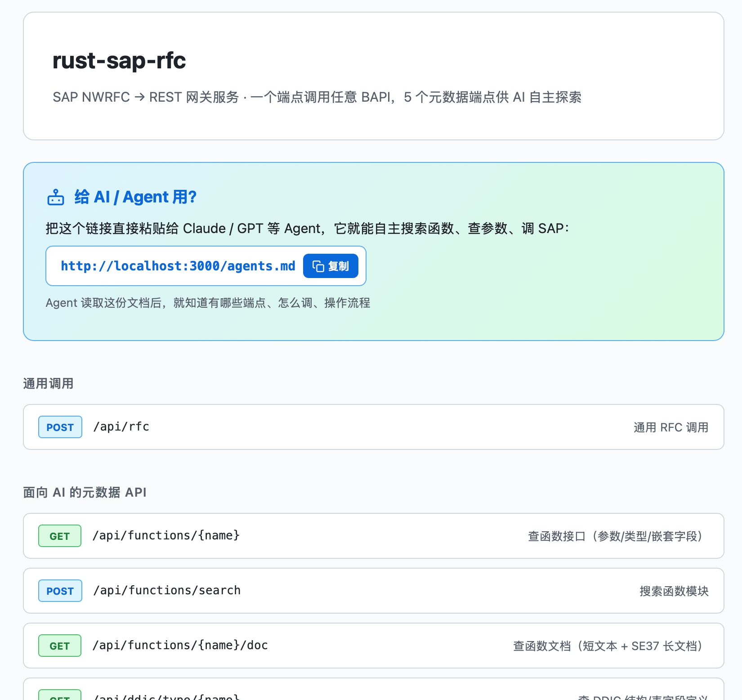The width and height of the screenshot is (742, 700).
Task: Click the 查函数文档（短文本 + SE37 长文档） description
Action: point(608,646)
